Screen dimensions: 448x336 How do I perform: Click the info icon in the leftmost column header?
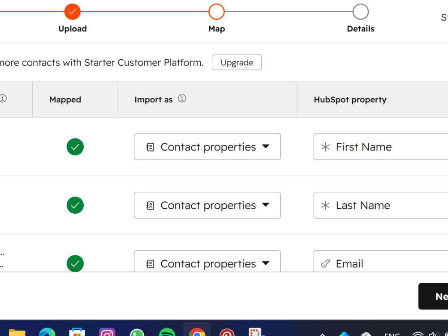click(x=3, y=99)
